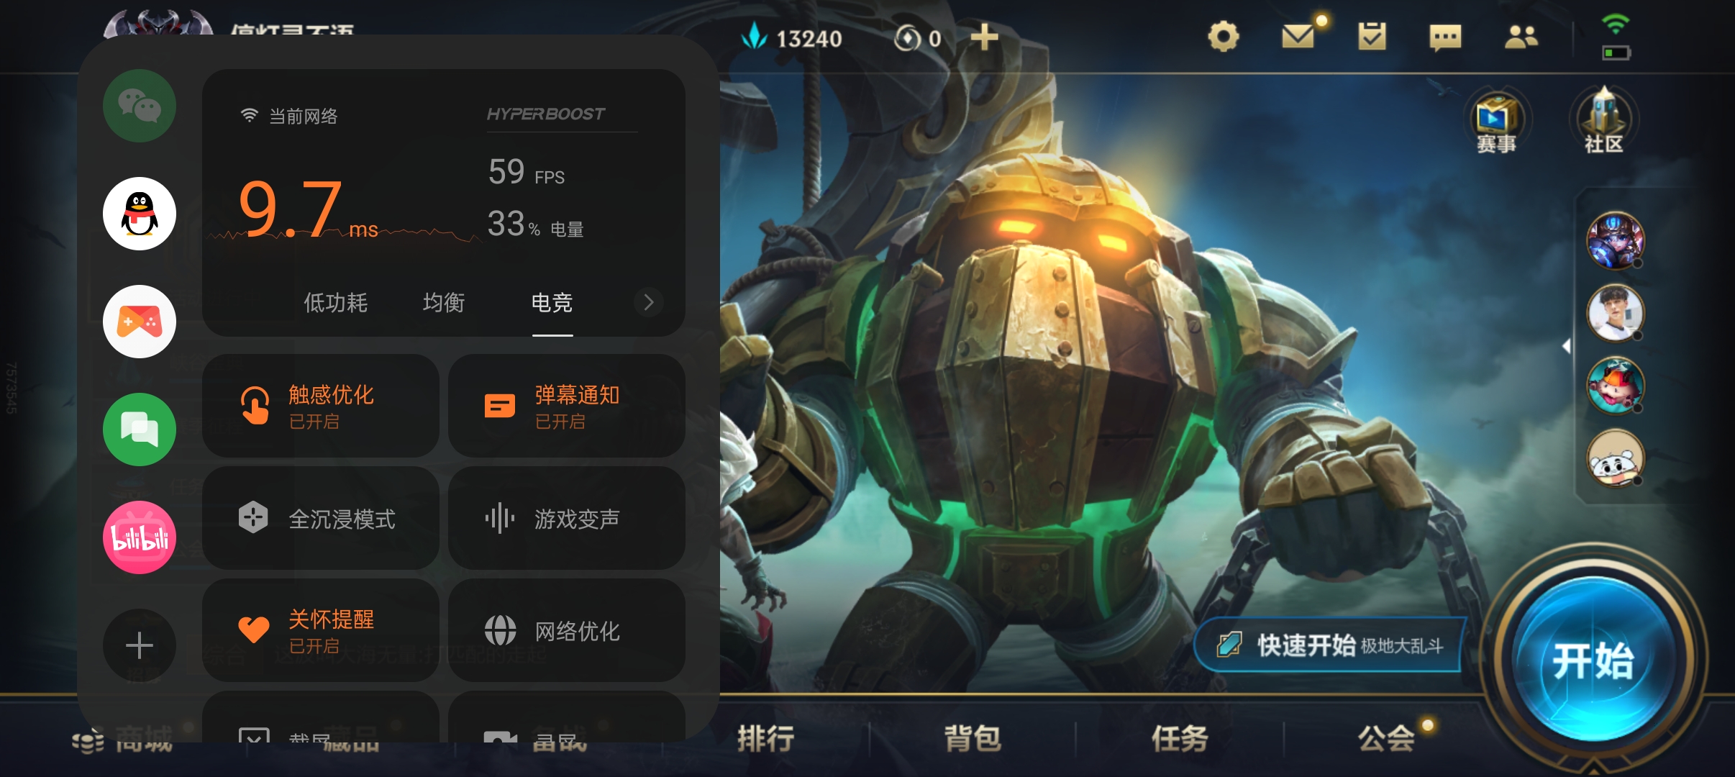Open the green messages app shortcut

click(x=140, y=430)
